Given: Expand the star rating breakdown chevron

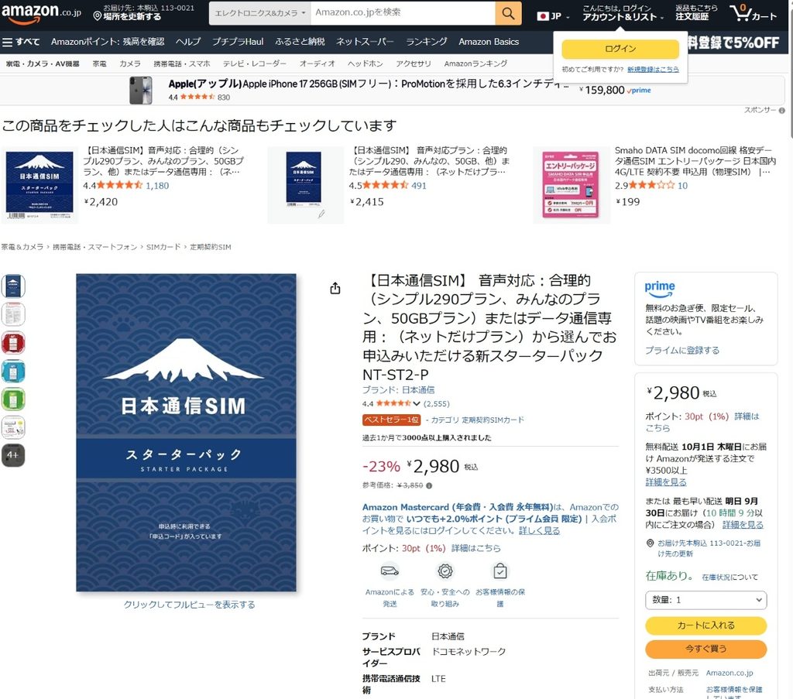Looking at the screenshot, I should click(x=416, y=403).
